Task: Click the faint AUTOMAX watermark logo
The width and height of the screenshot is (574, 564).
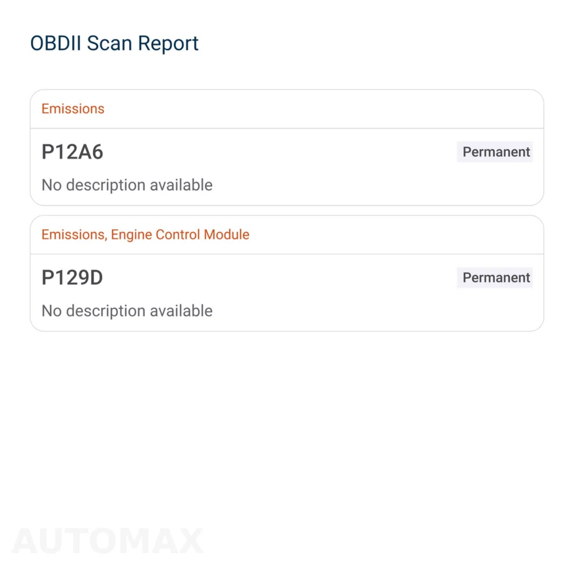Action: [108, 541]
